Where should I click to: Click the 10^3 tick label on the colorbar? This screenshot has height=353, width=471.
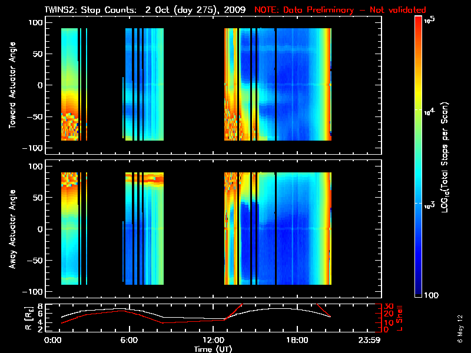(x=429, y=205)
